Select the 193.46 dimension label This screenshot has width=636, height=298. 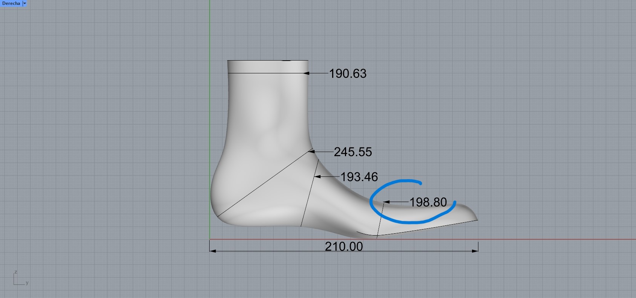point(359,177)
